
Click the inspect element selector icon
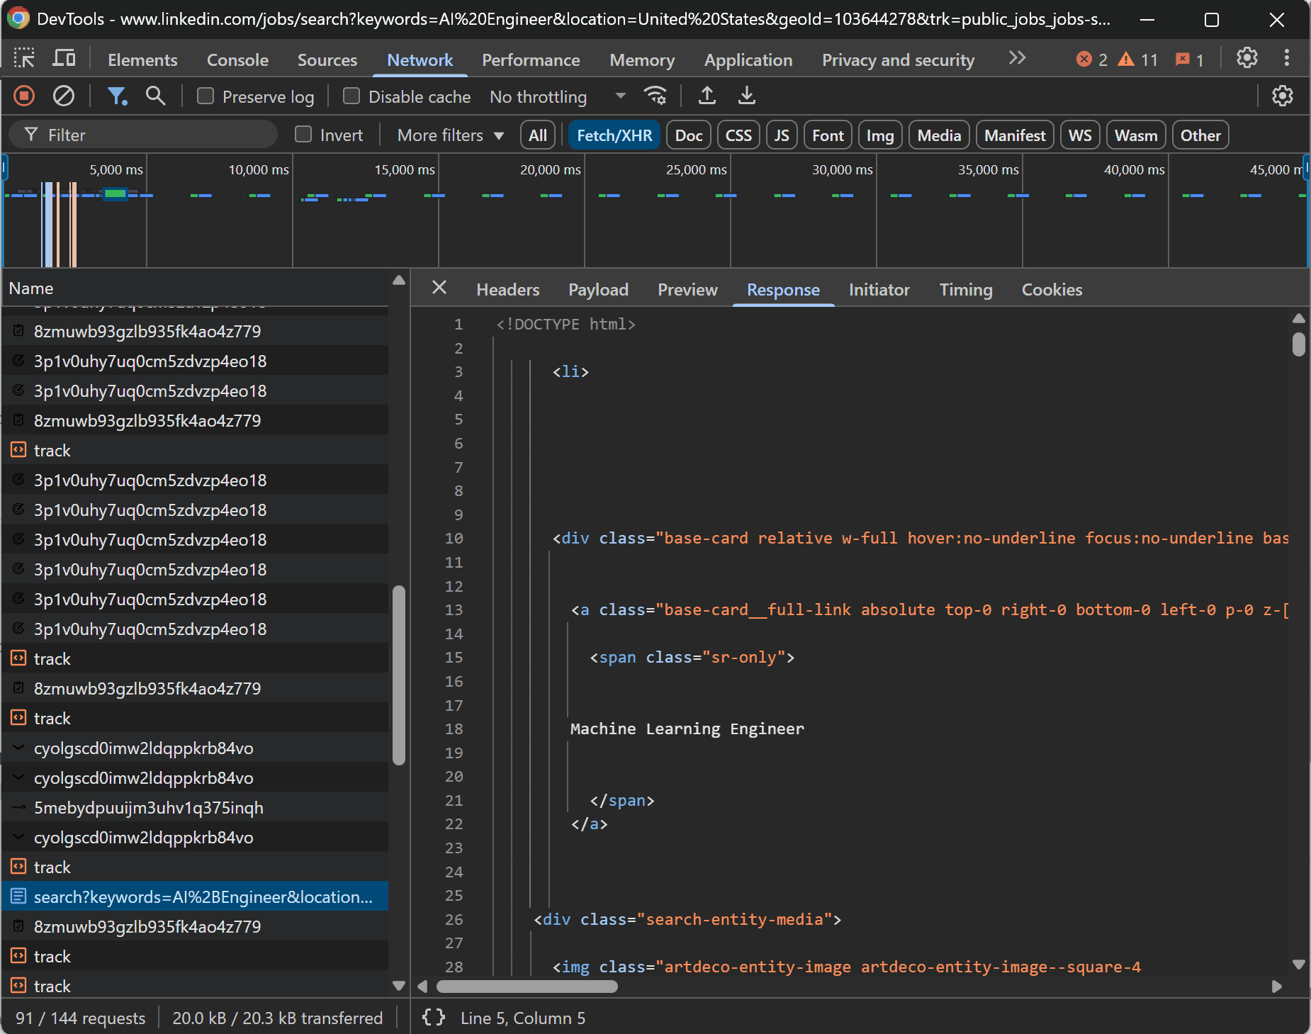(24, 59)
